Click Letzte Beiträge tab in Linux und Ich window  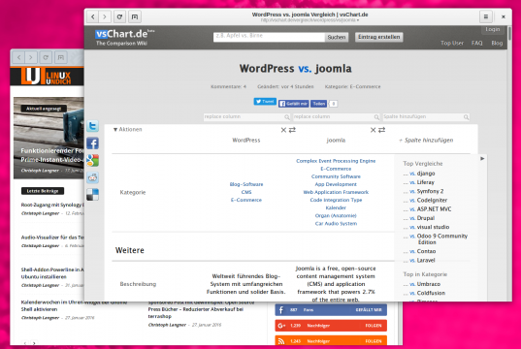coord(43,191)
